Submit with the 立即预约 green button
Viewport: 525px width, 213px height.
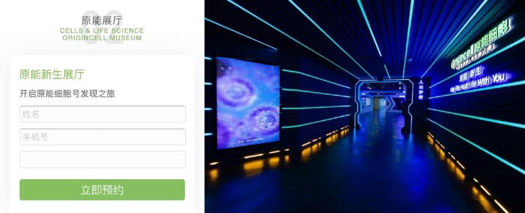point(102,190)
